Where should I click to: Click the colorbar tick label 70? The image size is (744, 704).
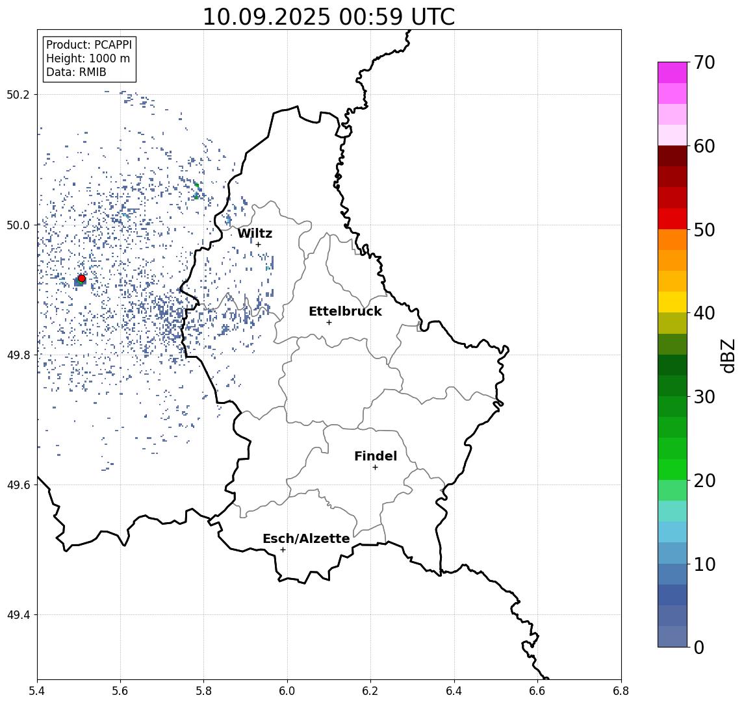point(704,62)
